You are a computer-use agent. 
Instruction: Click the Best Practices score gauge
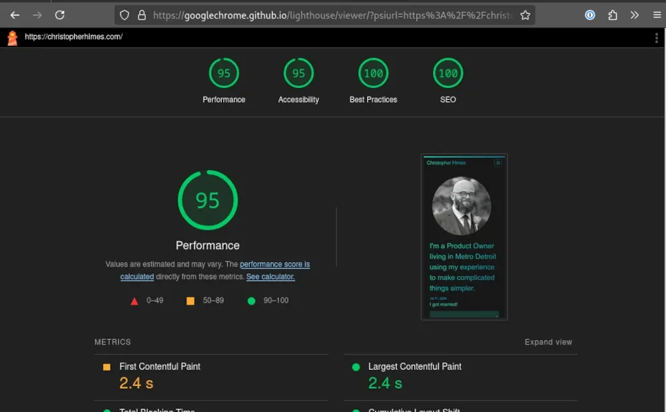pos(373,73)
